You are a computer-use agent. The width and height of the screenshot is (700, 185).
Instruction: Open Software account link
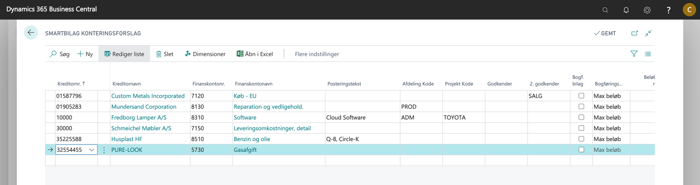click(x=245, y=117)
